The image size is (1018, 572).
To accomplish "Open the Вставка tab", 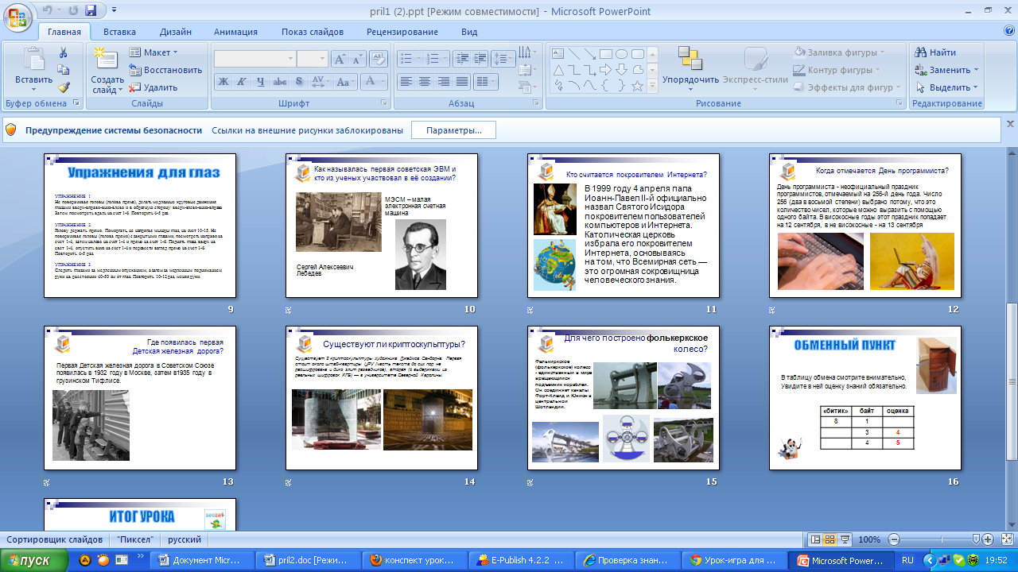I will point(119,32).
